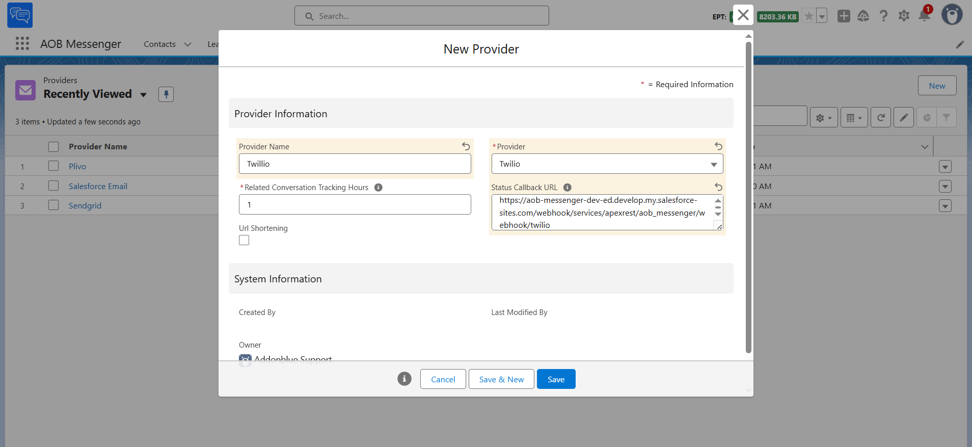Image resolution: width=972 pixels, height=447 pixels.
Task: Click the favorites star icon
Action: tap(808, 16)
